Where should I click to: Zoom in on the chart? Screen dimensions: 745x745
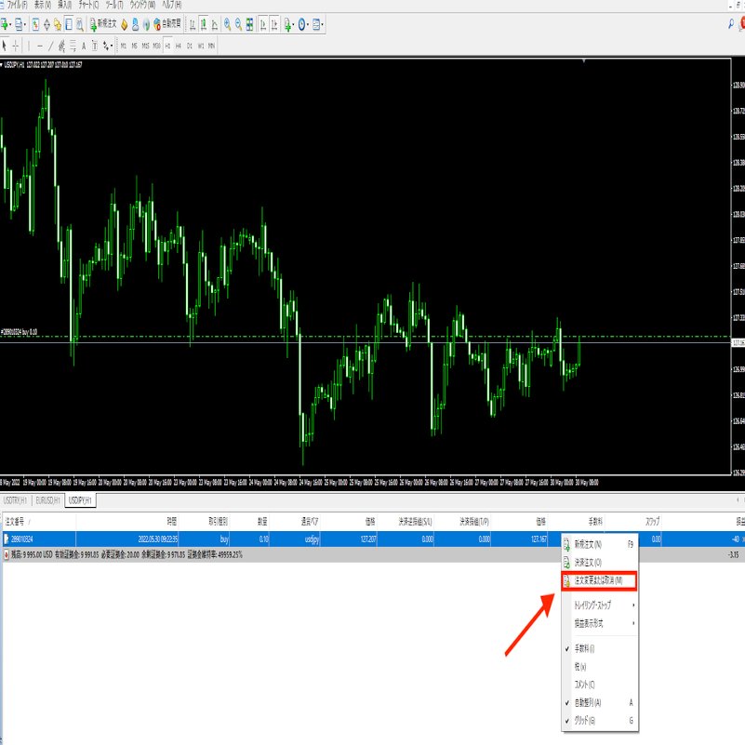pos(228,24)
